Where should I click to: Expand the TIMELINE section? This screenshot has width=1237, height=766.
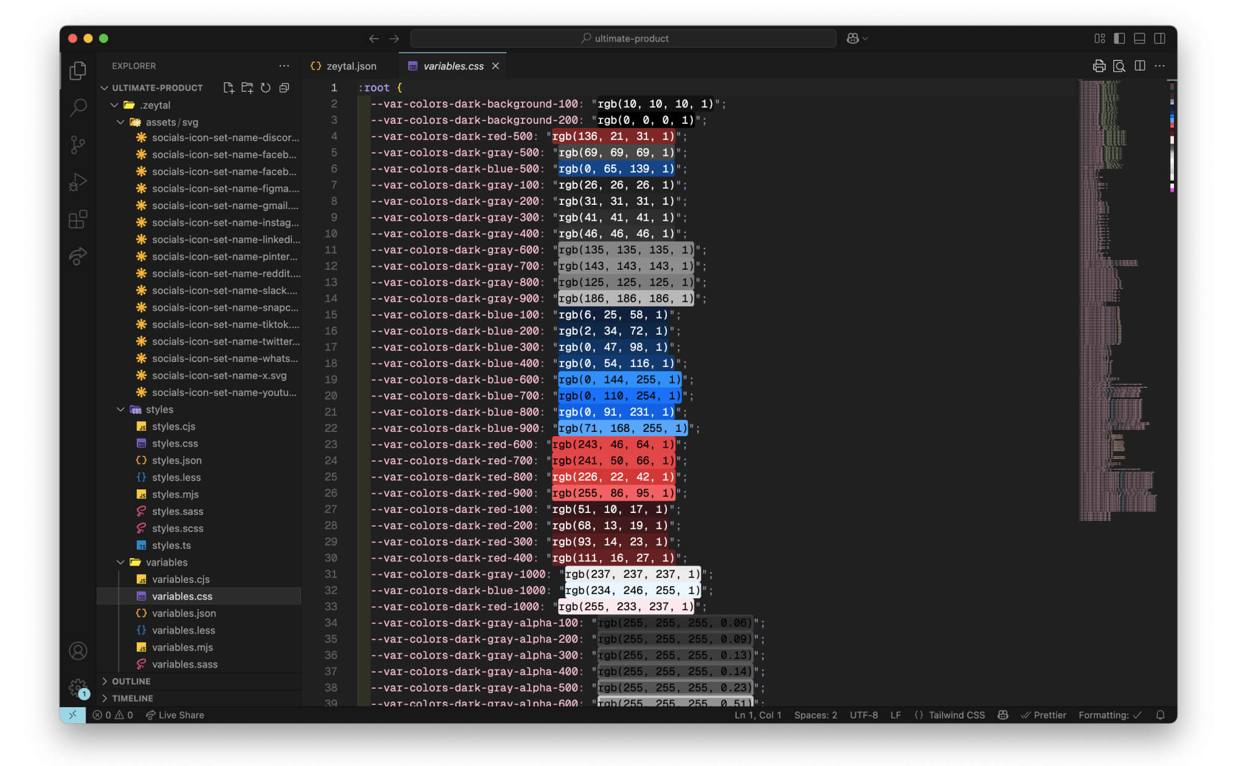pos(132,698)
